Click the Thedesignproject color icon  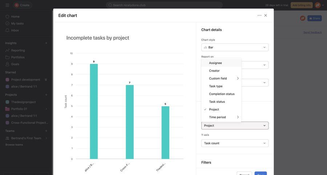click(7, 102)
